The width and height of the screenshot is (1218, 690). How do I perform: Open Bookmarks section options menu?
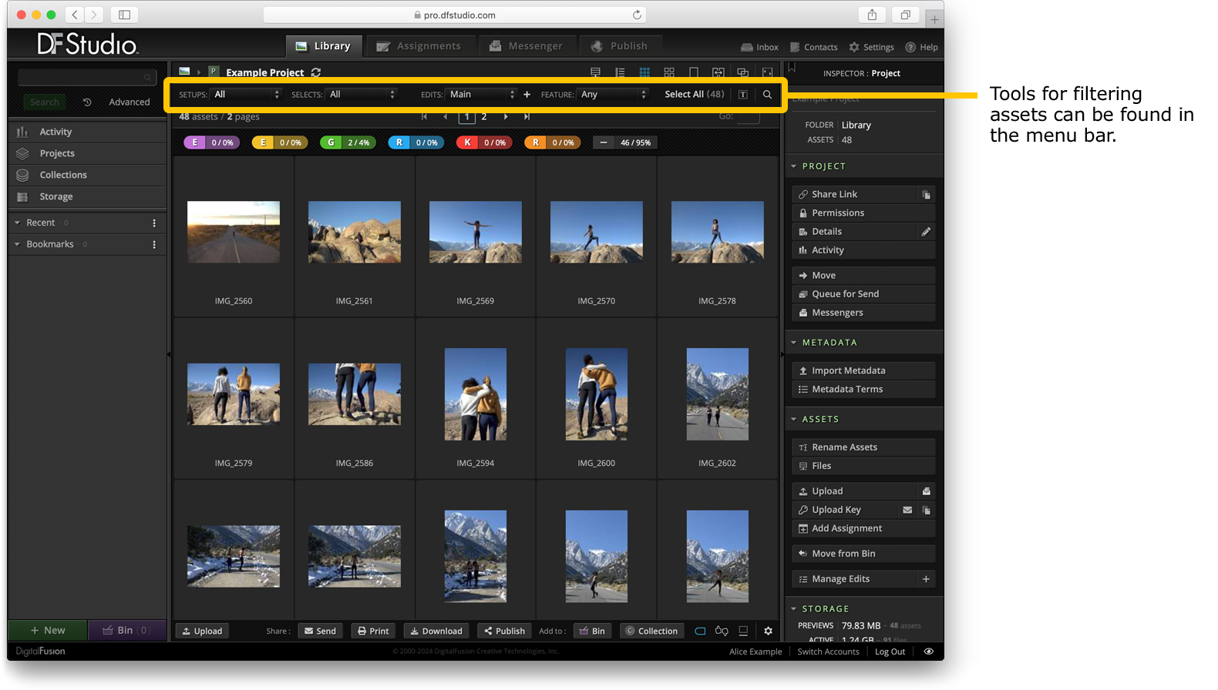154,245
